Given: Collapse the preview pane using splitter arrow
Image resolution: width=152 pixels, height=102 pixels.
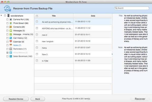Looking at the screenshot, I should click(112, 54).
